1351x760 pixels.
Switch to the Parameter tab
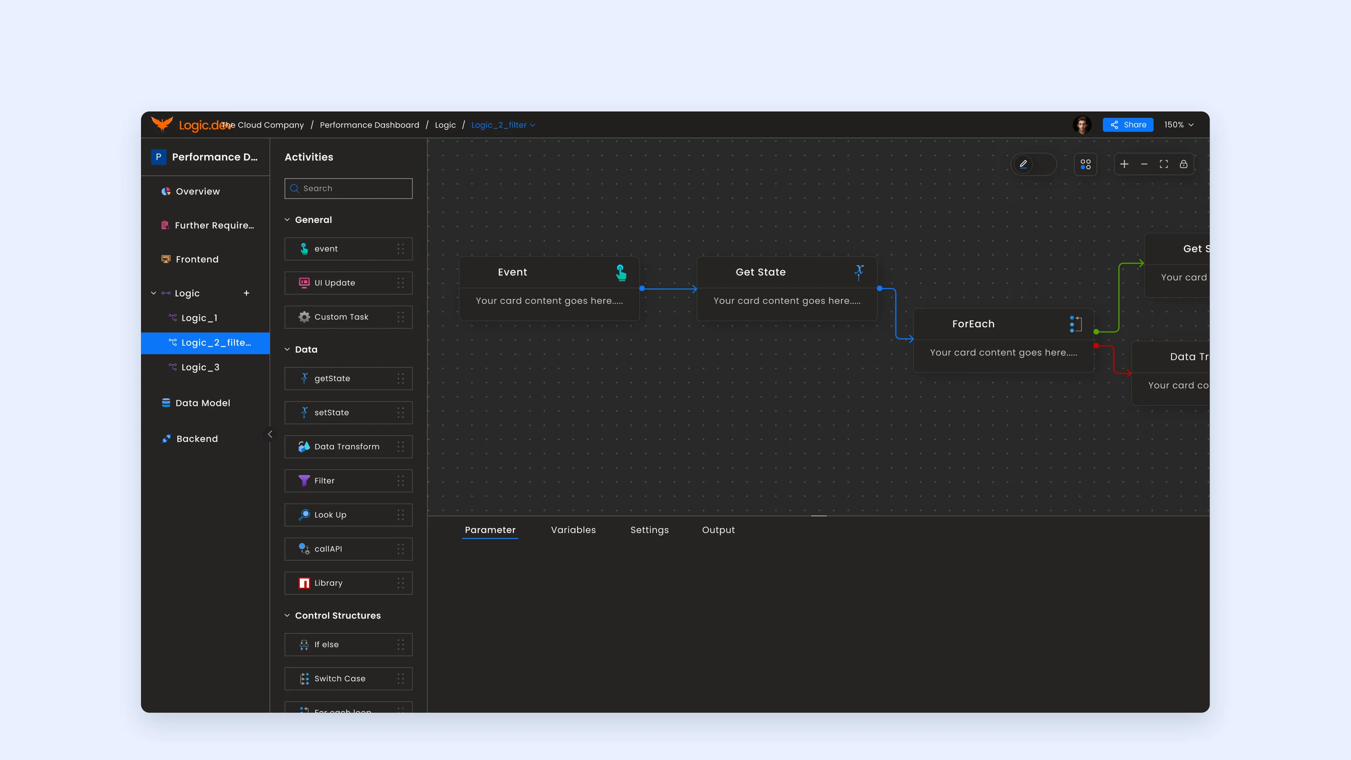(x=490, y=530)
